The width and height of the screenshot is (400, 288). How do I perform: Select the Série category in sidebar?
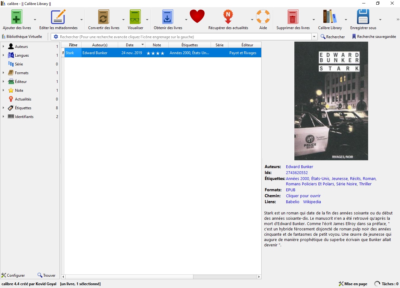(19, 64)
